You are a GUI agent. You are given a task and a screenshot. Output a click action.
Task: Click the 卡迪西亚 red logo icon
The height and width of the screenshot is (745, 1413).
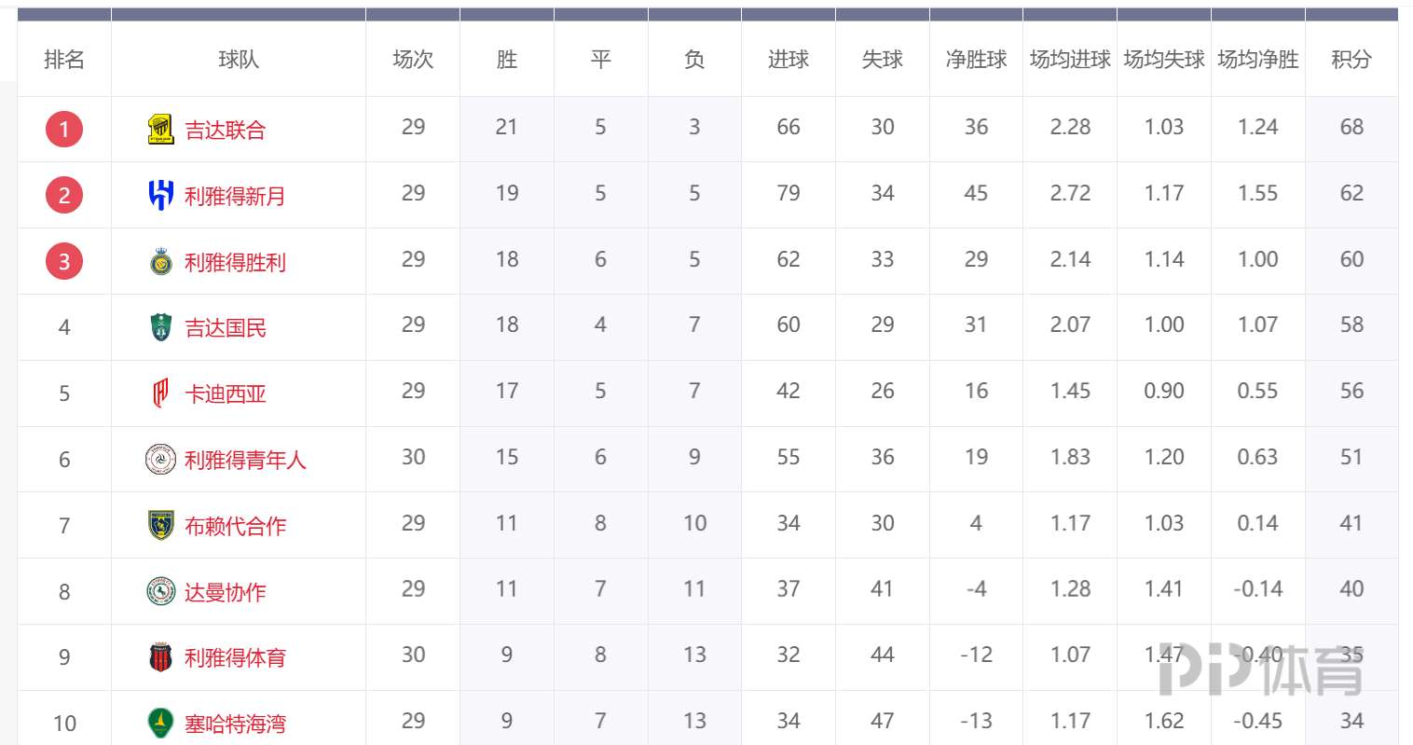(160, 393)
